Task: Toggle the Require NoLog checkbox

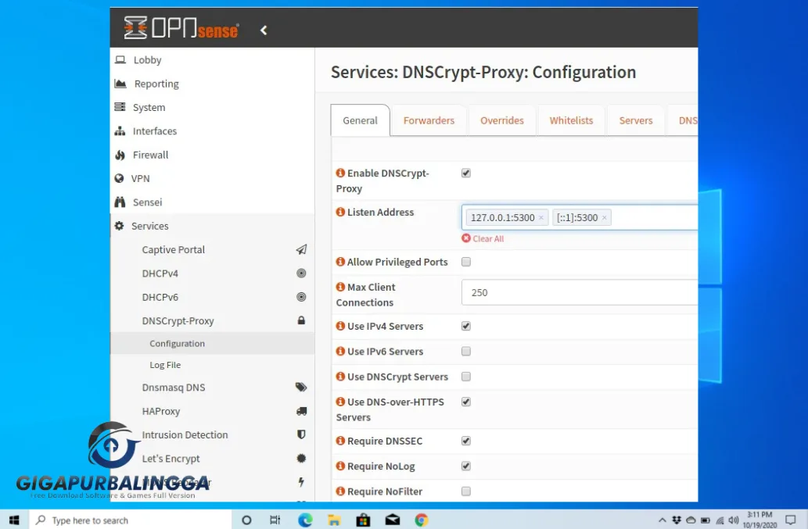Action: 466,466
